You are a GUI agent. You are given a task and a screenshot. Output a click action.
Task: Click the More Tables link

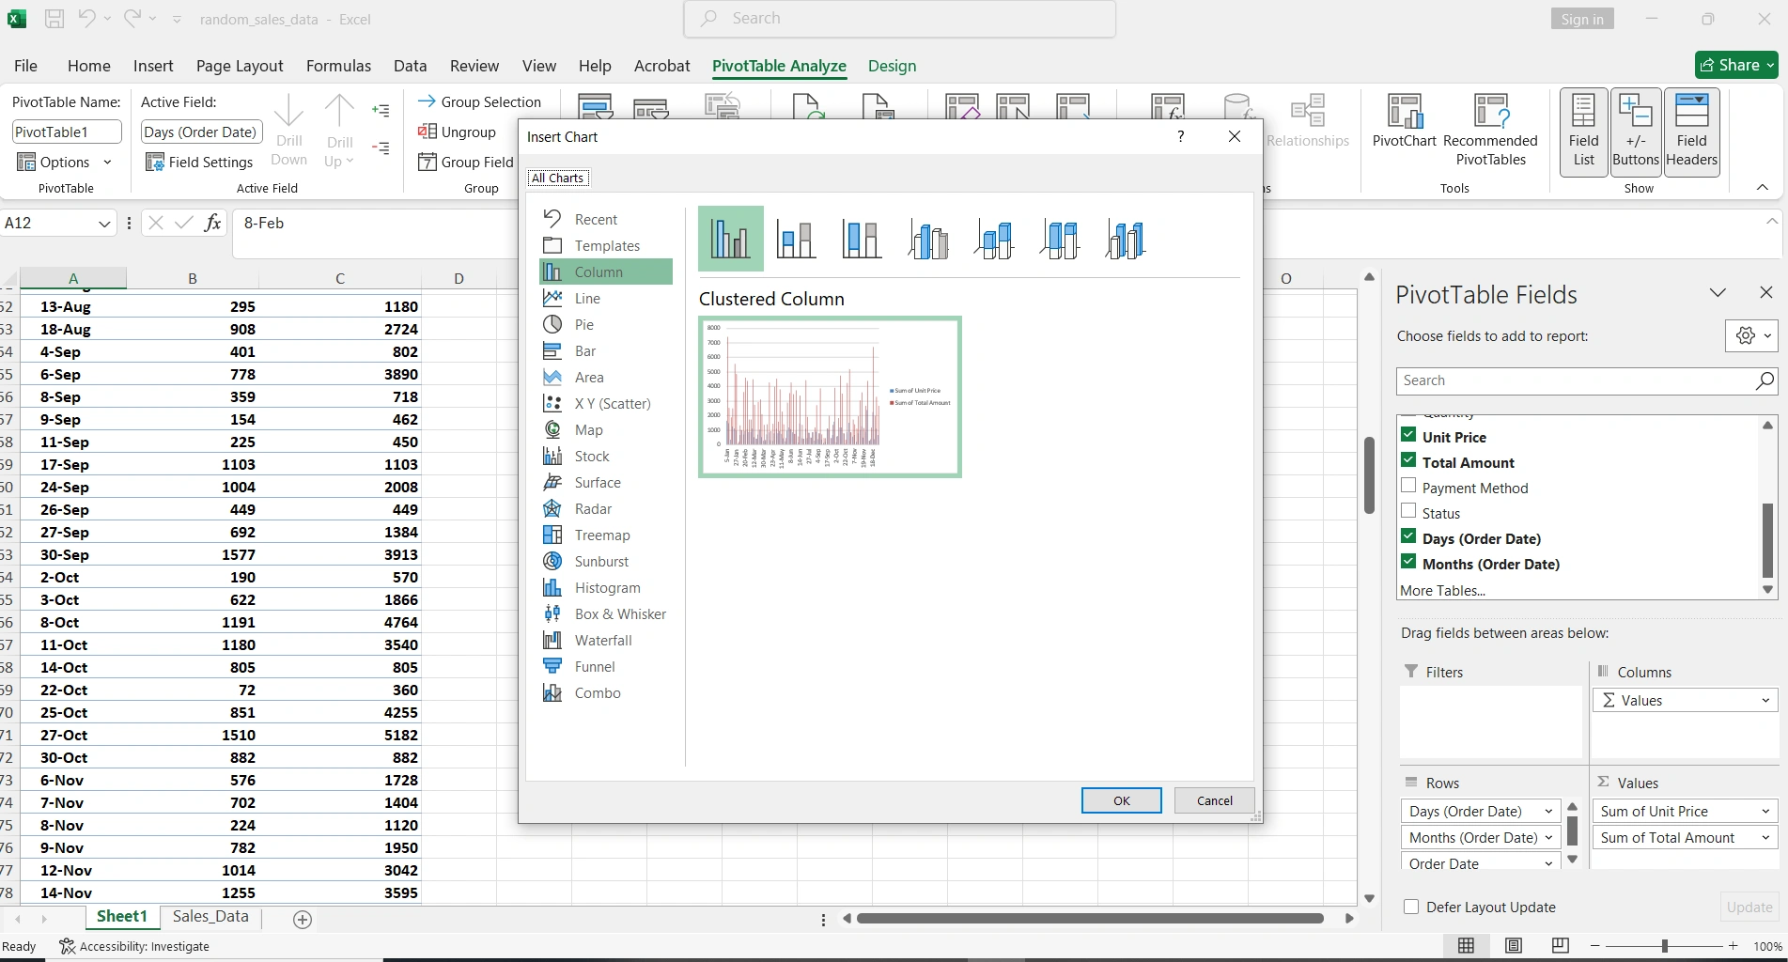(x=1443, y=590)
